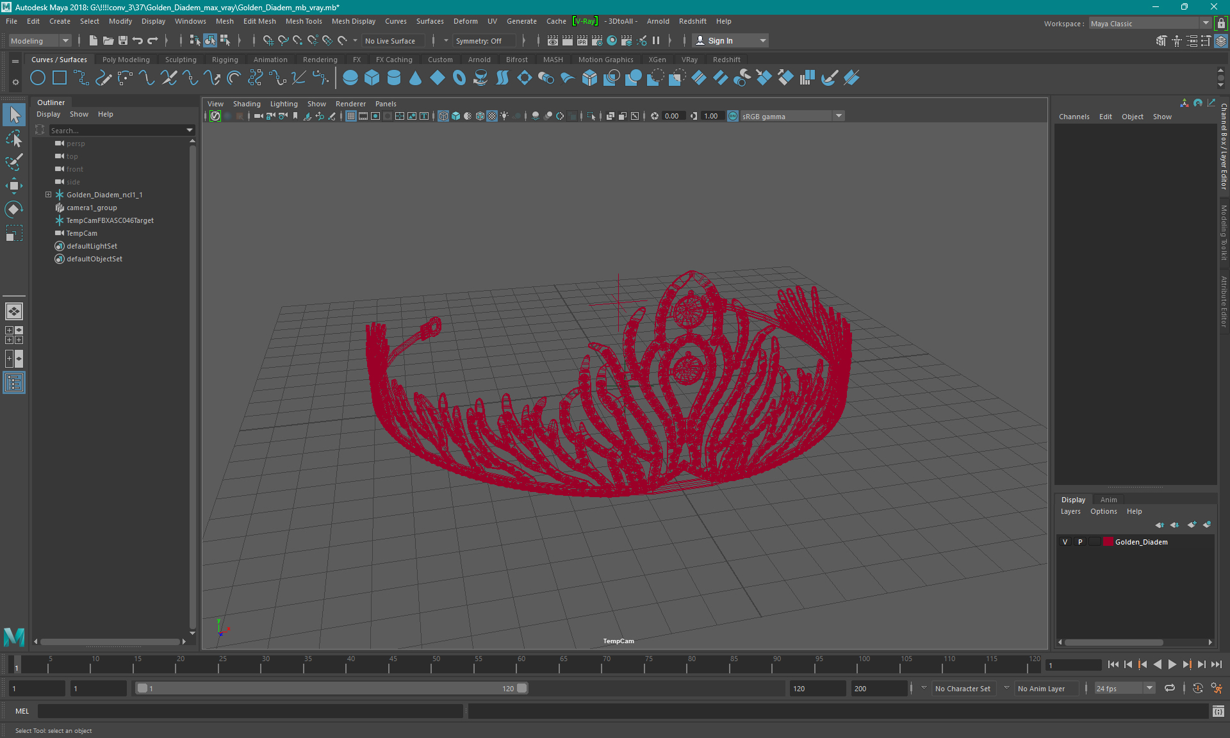Open the Mesh Tools menu
Viewport: 1230px width, 738px height.
(304, 21)
